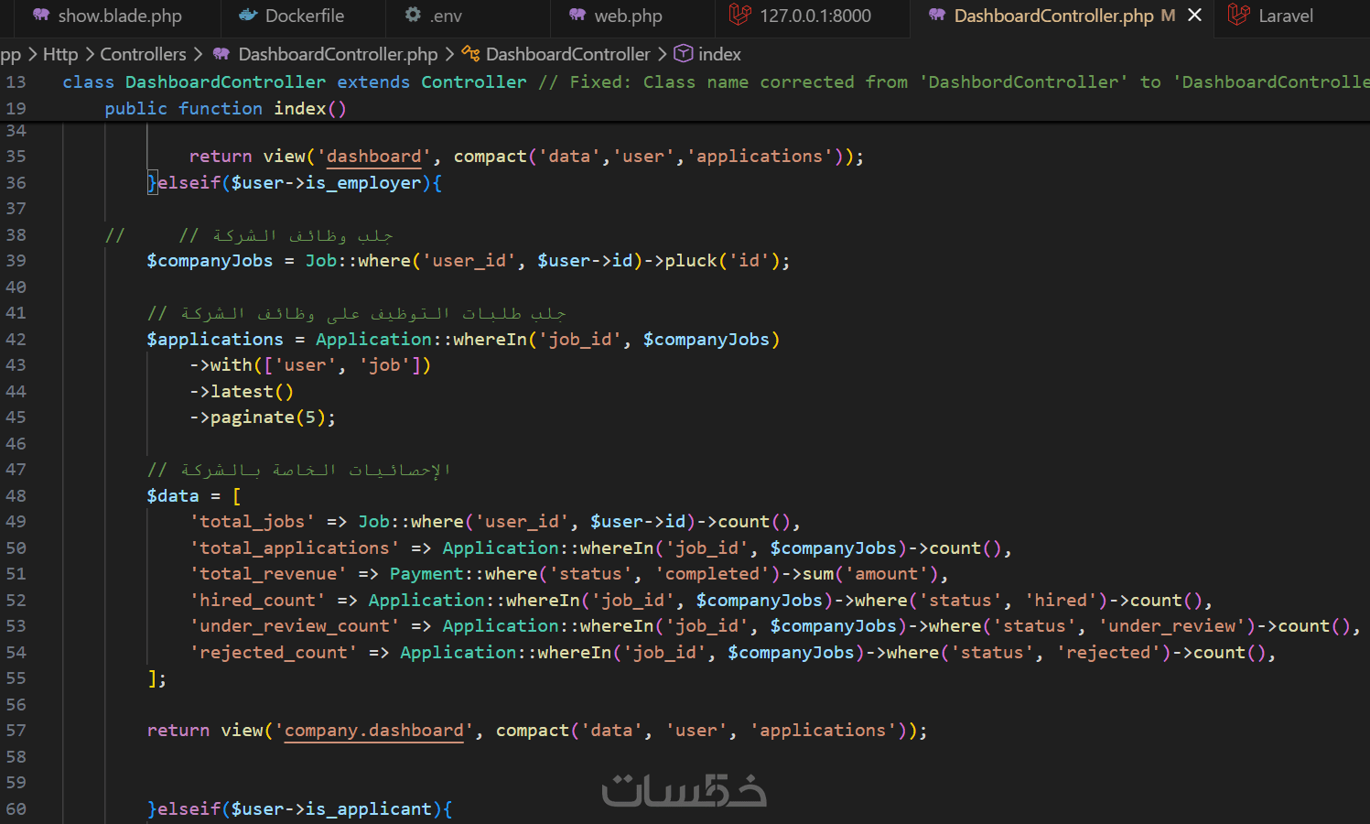Click $data variable on line 48
This screenshot has width=1370, height=824.
point(173,496)
